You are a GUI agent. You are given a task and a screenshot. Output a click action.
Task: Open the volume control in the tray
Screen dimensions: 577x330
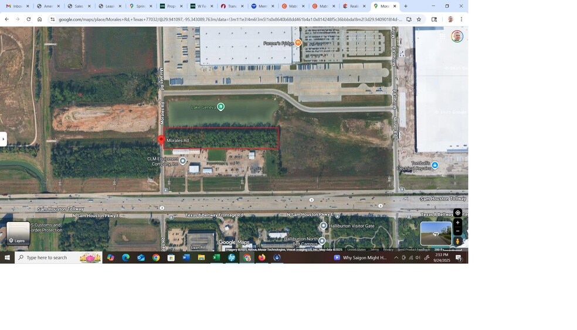tap(418, 257)
